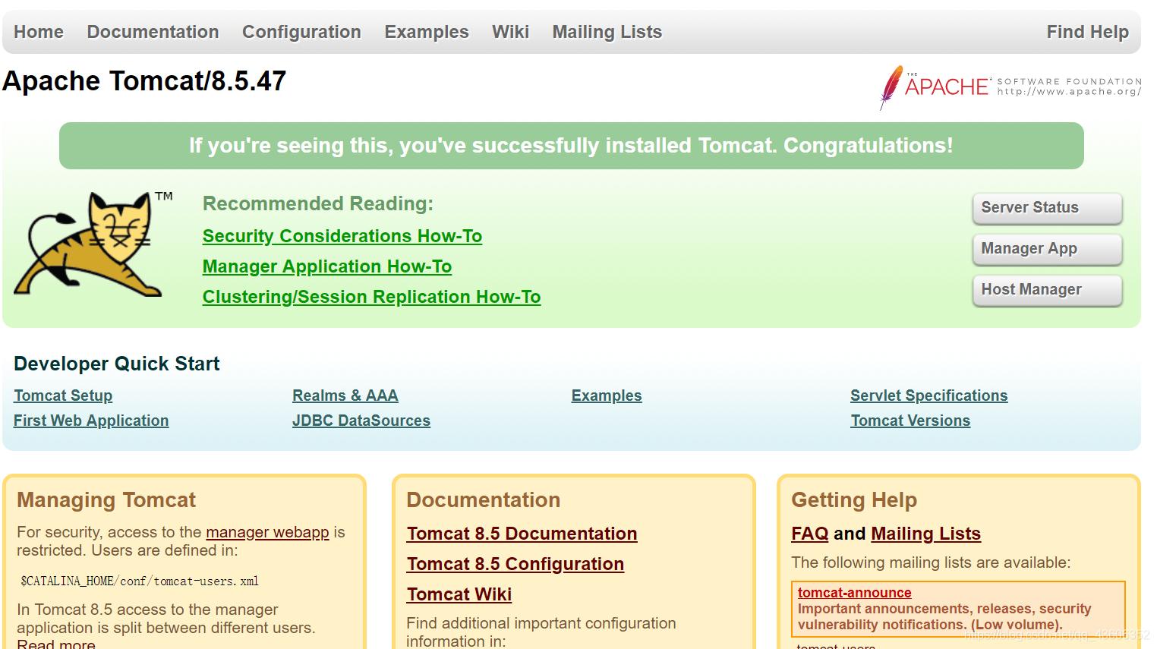
Task: Open Tomcat 8.5 Configuration link
Action: tap(515, 564)
